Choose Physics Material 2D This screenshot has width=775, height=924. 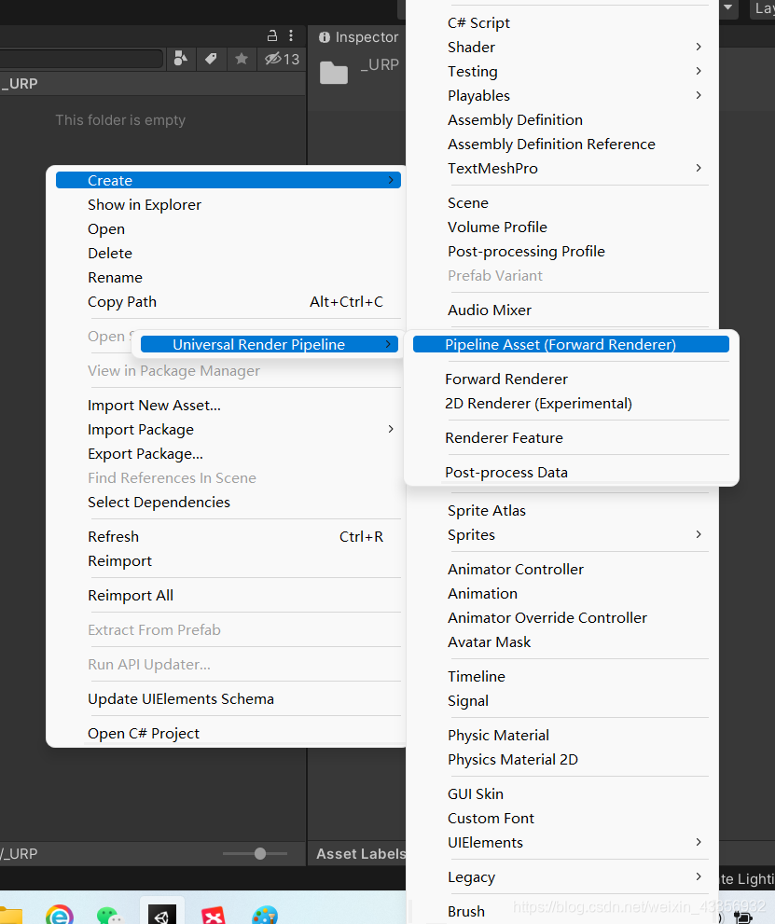tap(563, 760)
